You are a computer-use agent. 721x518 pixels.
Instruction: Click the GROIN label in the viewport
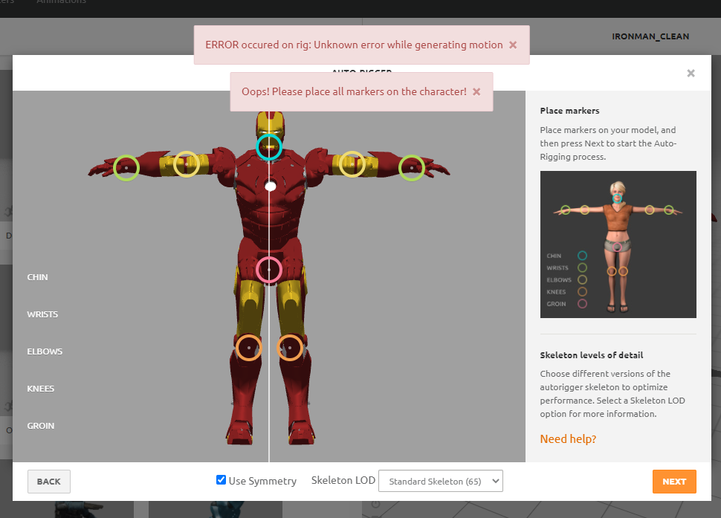[40, 426]
